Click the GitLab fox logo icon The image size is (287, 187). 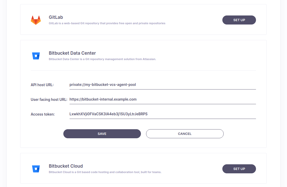[x=36, y=20]
